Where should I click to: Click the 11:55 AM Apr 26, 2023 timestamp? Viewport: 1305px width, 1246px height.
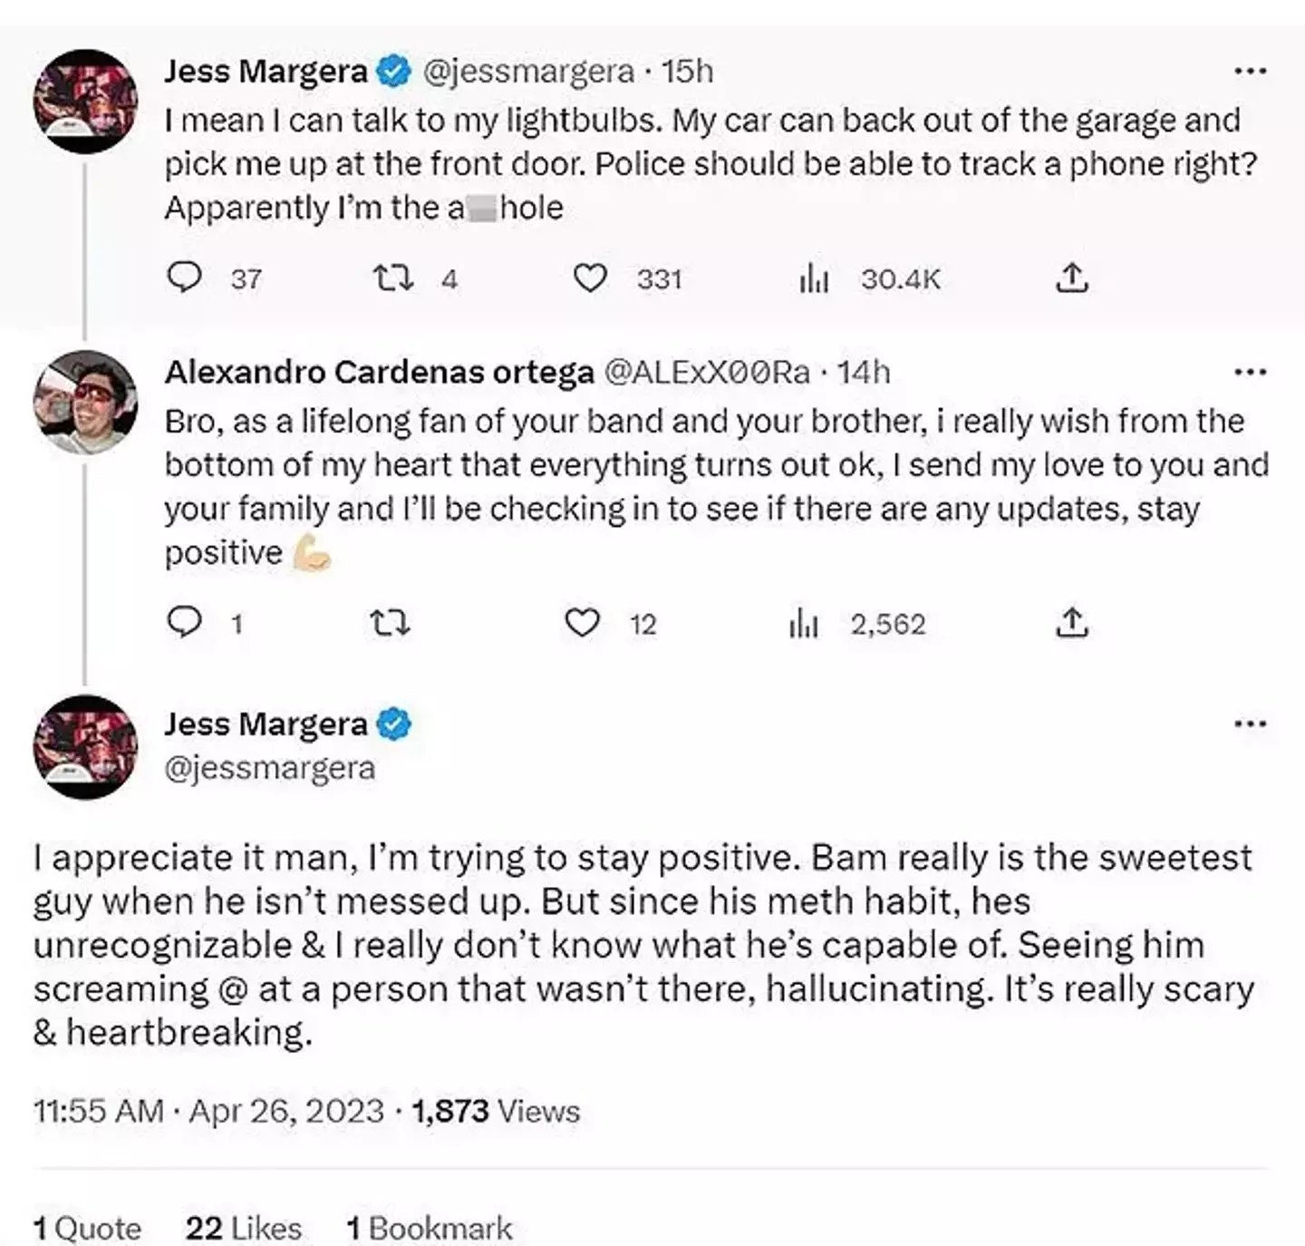pos(208,1111)
